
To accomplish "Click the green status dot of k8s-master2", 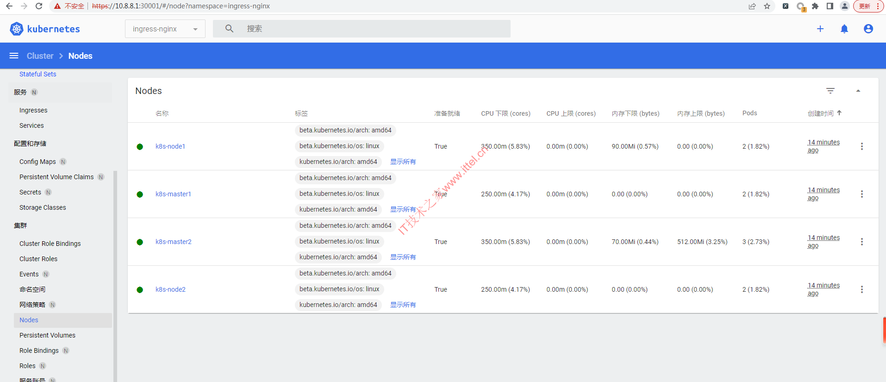I will coord(140,242).
